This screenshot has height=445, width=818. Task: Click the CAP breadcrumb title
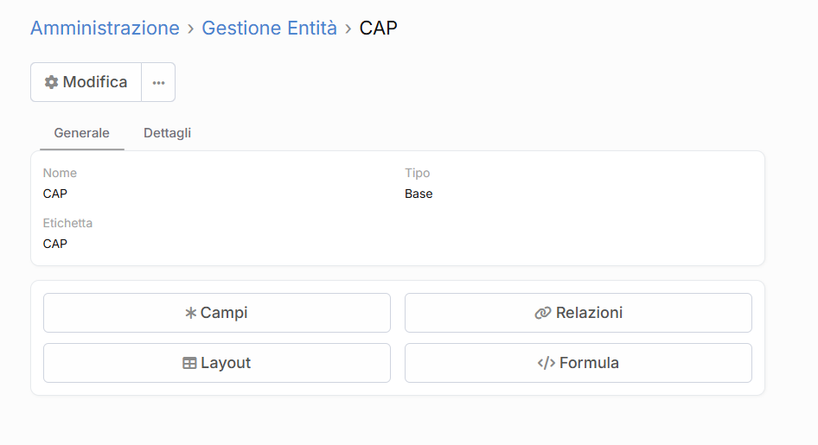(378, 28)
